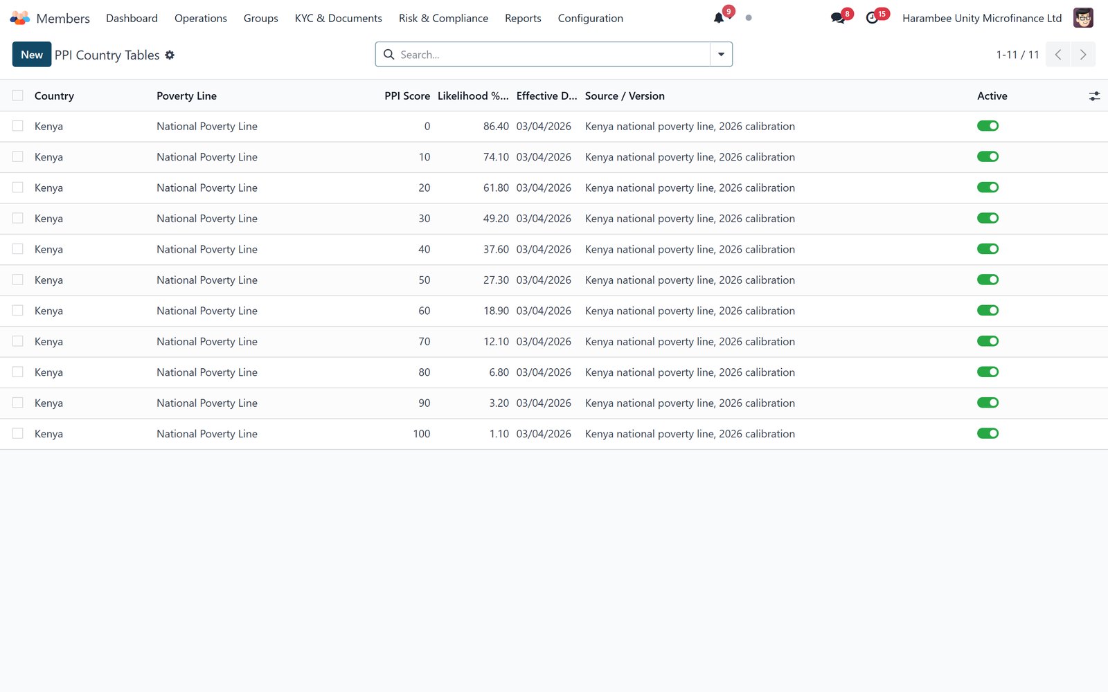Disable Active toggle for PPI score 0
The height and width of the screenshot is (692, 1108).
[988, 126]
